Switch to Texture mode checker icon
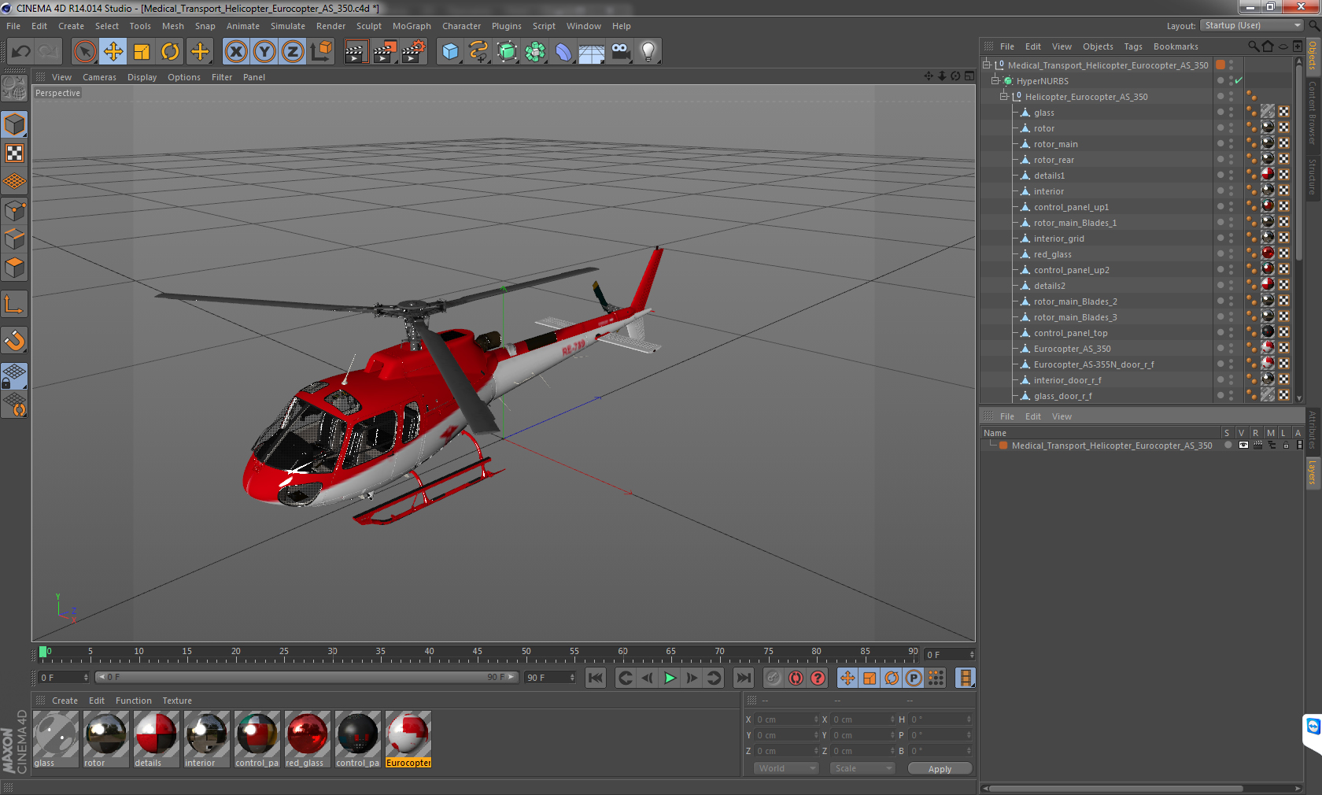This screenshot has height=795, width=1322. (14, 153)
